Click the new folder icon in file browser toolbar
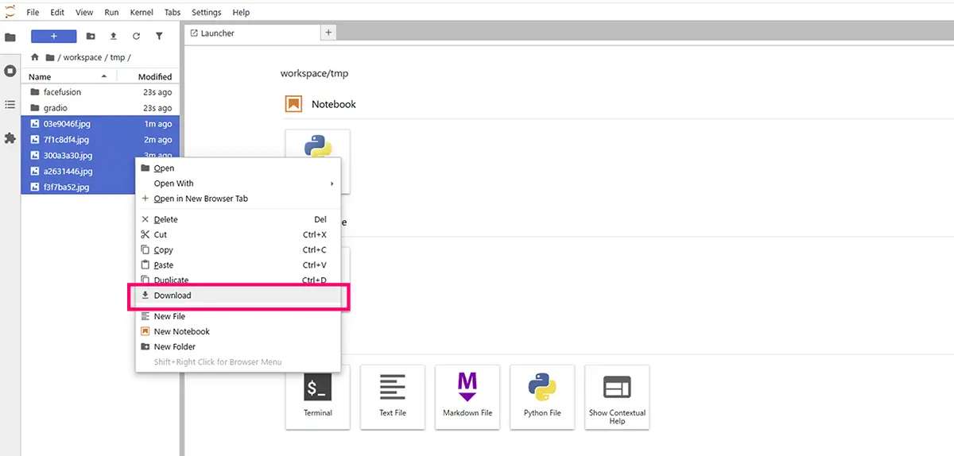 [x=91, y=37]
